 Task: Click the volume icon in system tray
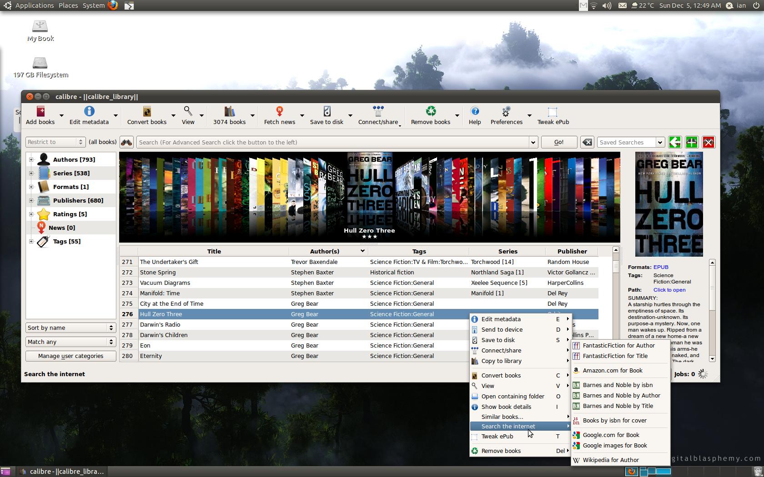(x=607, y=5)
